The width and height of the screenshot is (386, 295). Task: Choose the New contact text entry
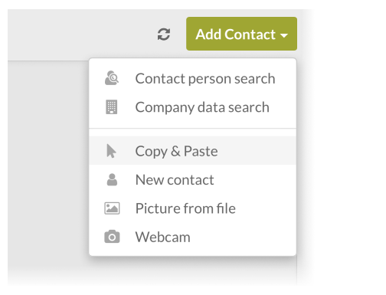(x=175, y=180)
